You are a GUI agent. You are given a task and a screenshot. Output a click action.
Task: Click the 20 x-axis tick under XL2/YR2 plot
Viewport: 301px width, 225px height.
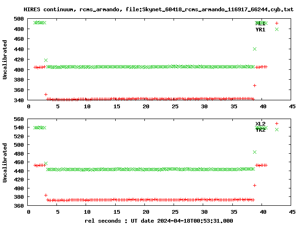coord(146,212)
